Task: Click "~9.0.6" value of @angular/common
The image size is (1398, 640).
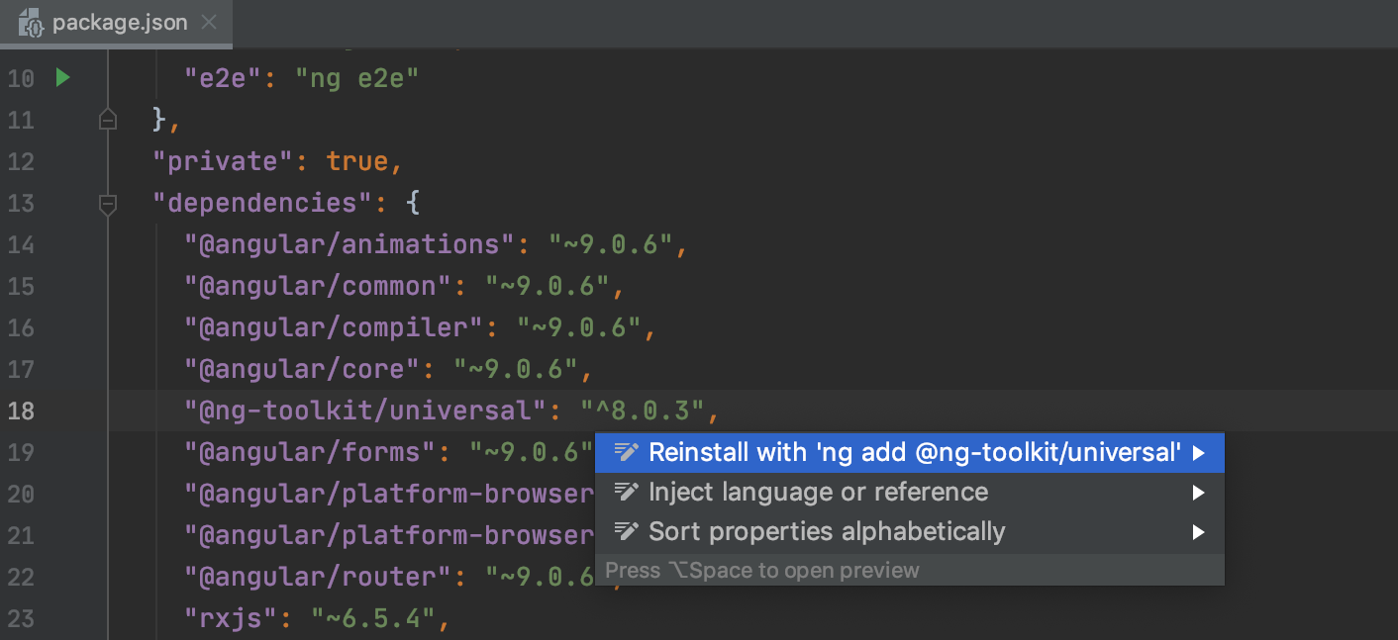Action: [549, 286]
